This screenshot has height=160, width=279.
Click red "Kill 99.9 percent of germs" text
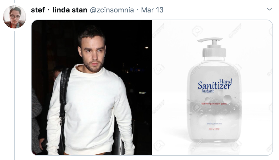[x=214, y=104]
